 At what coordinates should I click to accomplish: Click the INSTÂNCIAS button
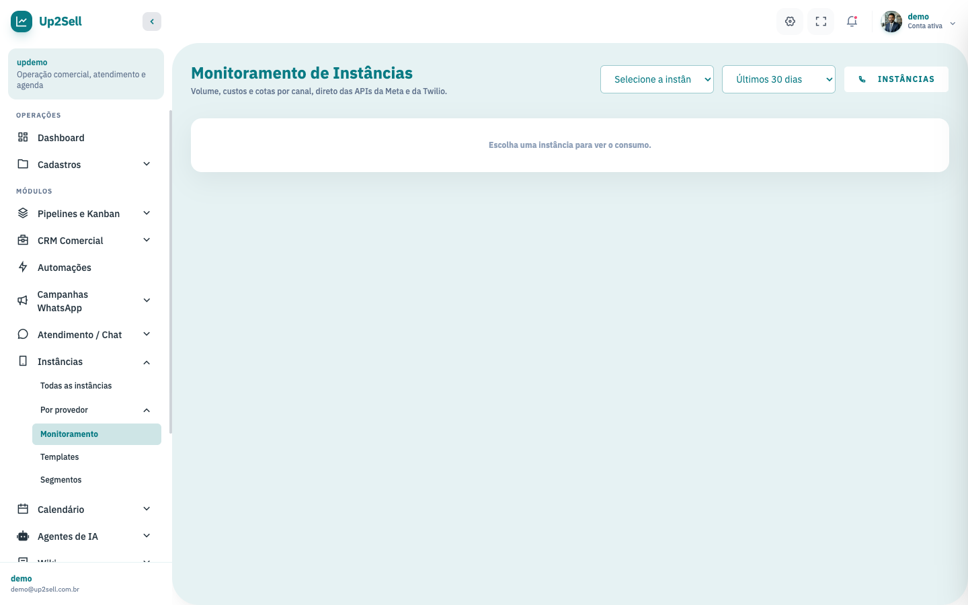pyautogui.click(x=896, y=79)
